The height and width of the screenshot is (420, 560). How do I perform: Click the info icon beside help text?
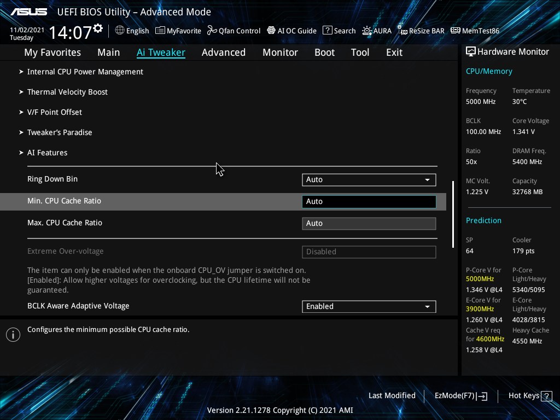13,335
